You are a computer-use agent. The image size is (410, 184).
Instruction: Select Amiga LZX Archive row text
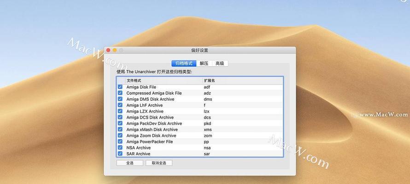point(145,111)
